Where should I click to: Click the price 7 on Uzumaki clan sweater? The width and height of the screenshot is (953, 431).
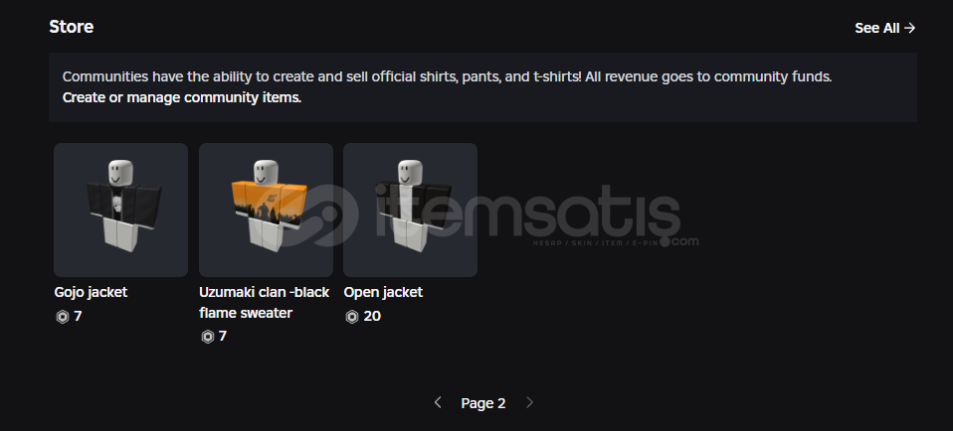(x=223, y=337)
